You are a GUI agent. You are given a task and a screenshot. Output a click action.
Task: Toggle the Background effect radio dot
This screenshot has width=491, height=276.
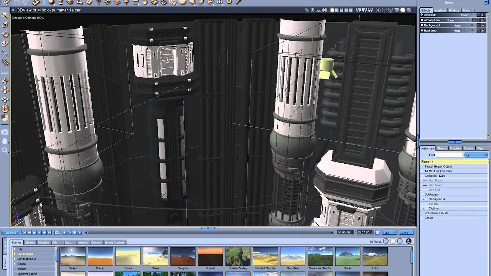[x=422, y=25]
